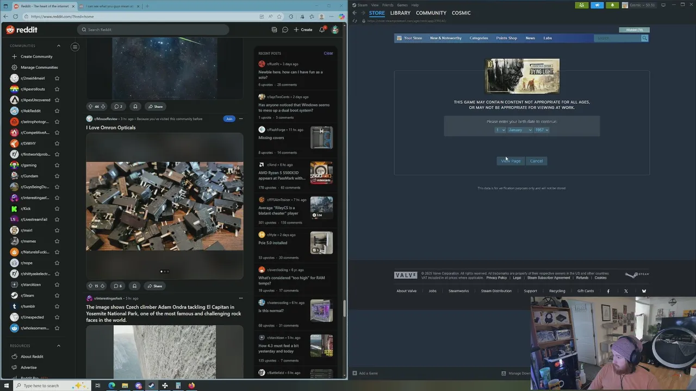This screenshot has height=391, width=696.
Task: Click Steam store search magnifier
Action: pos(644,38)
